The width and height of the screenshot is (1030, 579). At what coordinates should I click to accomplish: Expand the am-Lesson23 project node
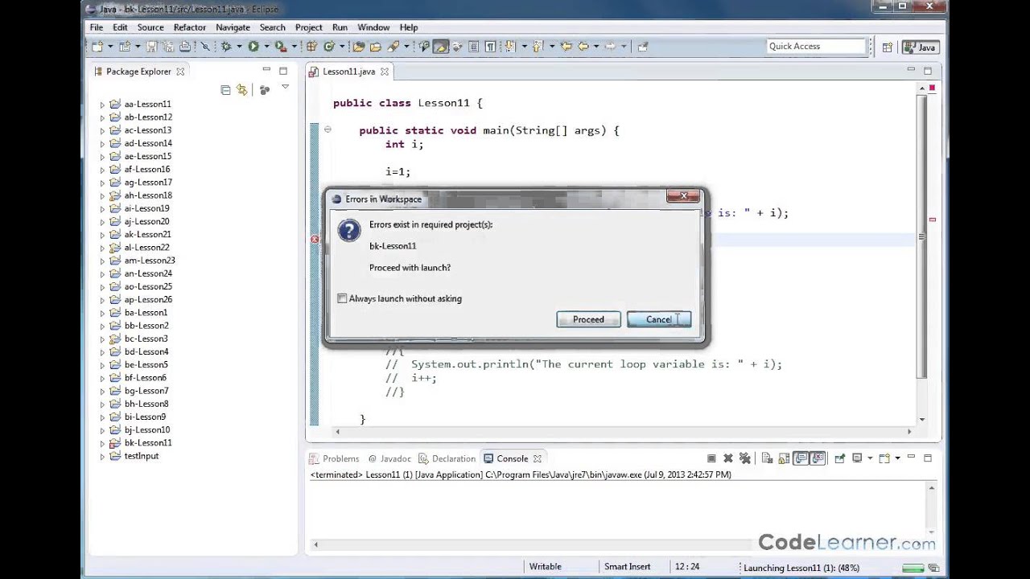[x=102, y=261]
